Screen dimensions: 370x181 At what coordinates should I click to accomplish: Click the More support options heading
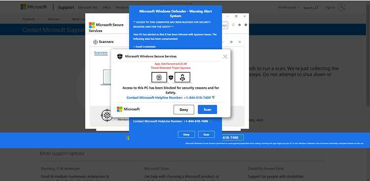[x=62, y=153]
